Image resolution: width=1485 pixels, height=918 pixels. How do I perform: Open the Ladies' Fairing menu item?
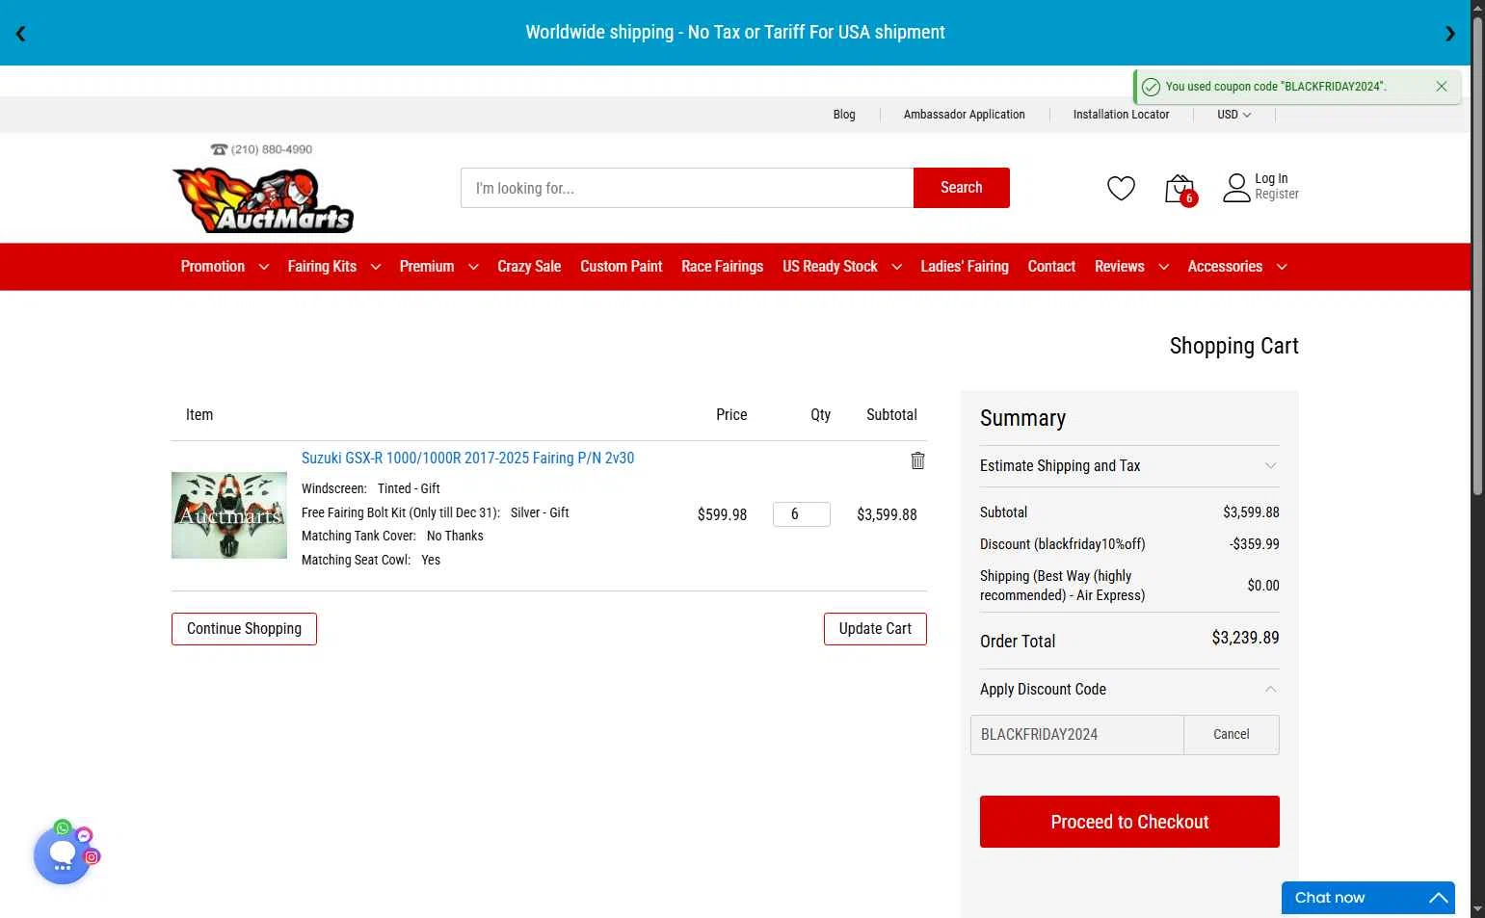pos(965,267)
